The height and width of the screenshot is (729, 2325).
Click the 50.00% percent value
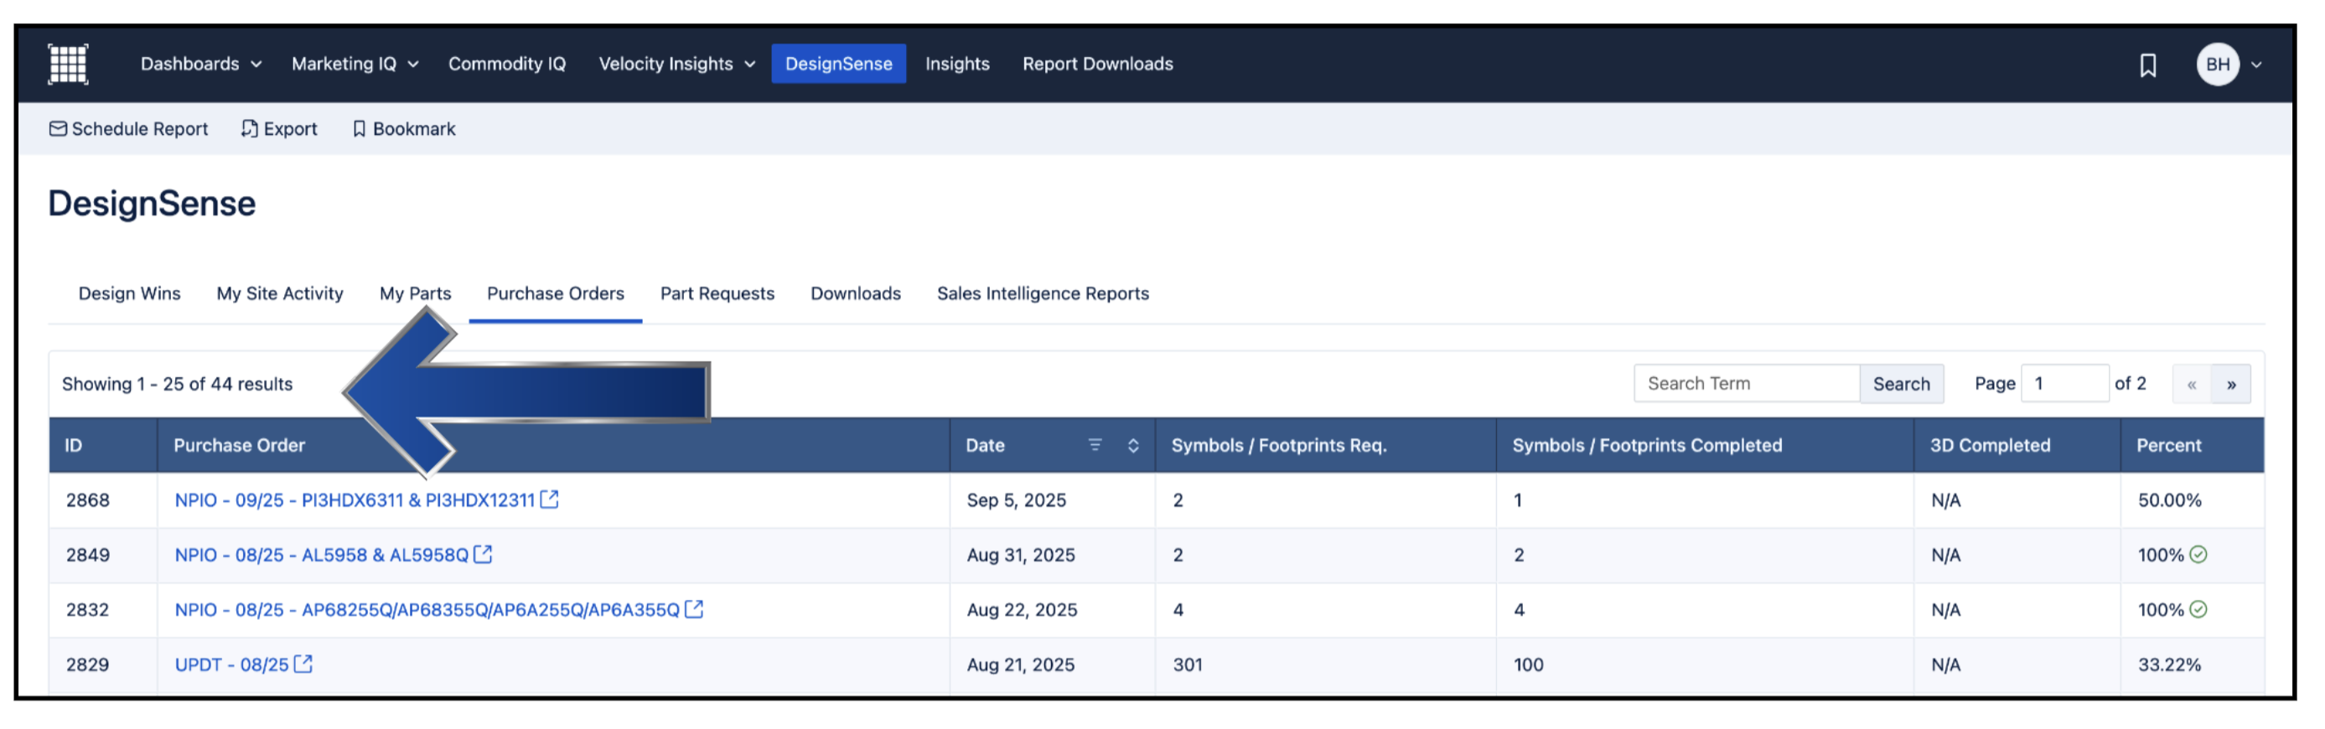point(2169,501)
